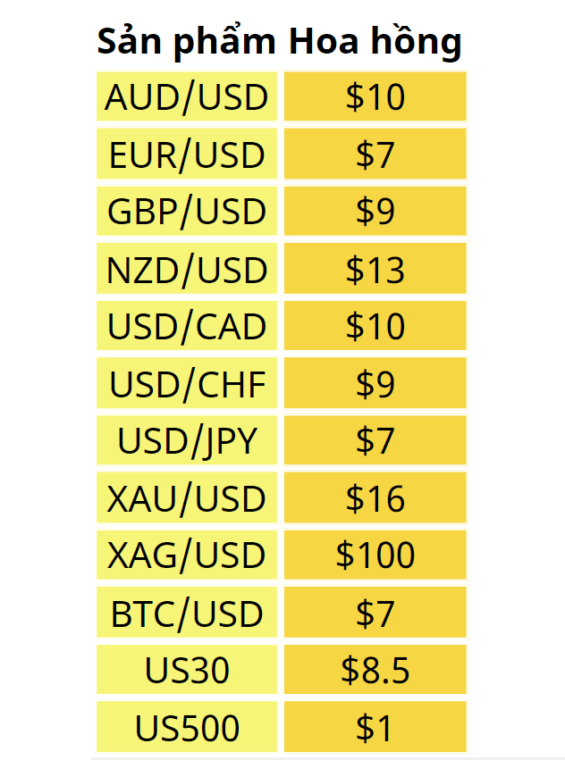Click the XAG/USD product cell
Viewport: 565px width, 760px height.
tap(187, 555)
